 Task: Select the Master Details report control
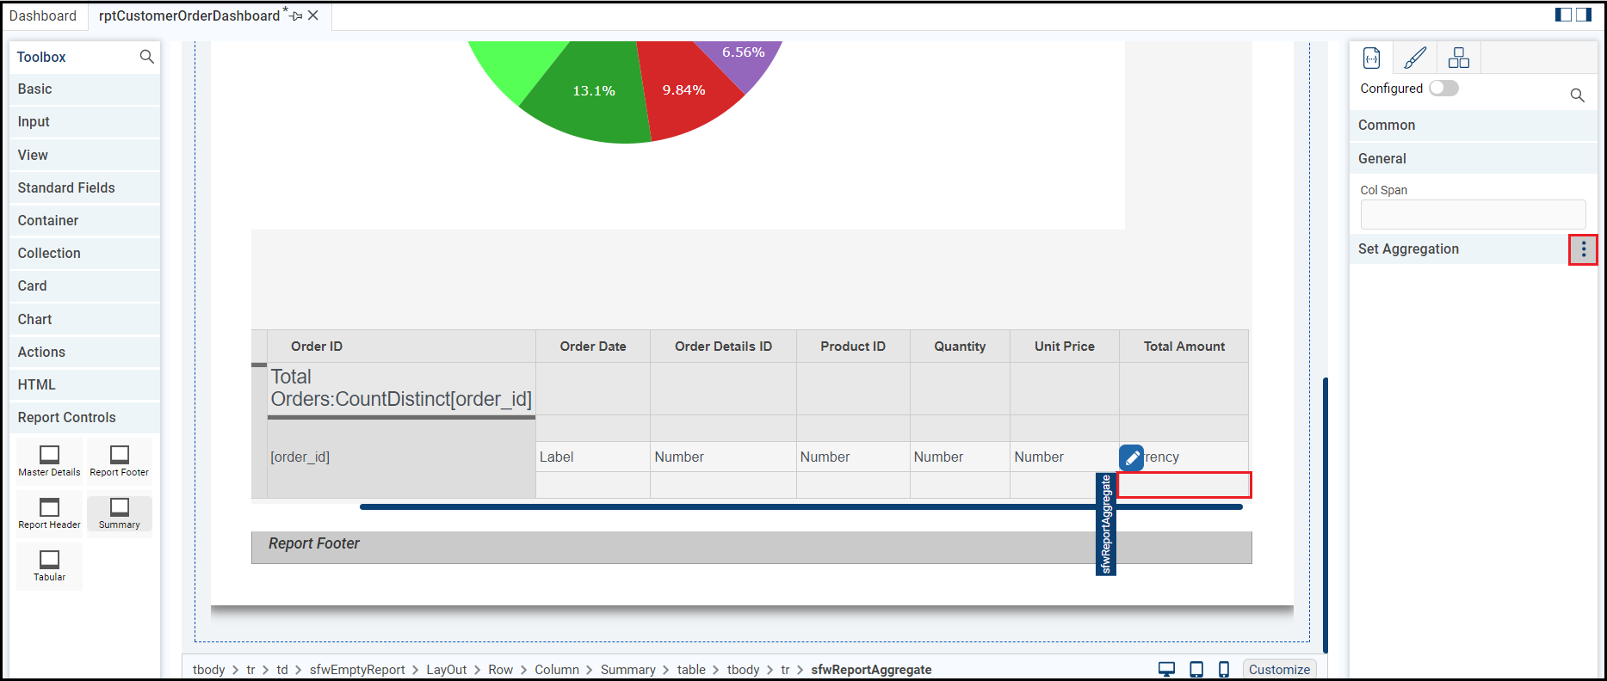pos(50,462)
